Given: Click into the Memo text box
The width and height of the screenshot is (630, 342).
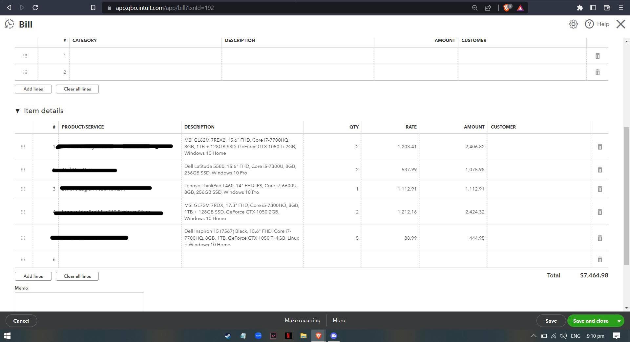Looking at the screenshot, I should [79, 302].
